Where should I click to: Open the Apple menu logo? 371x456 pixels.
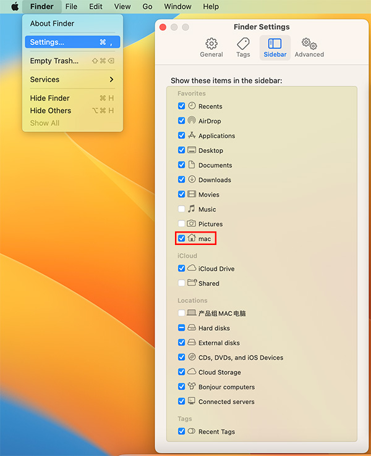click(x=15, y=6)
